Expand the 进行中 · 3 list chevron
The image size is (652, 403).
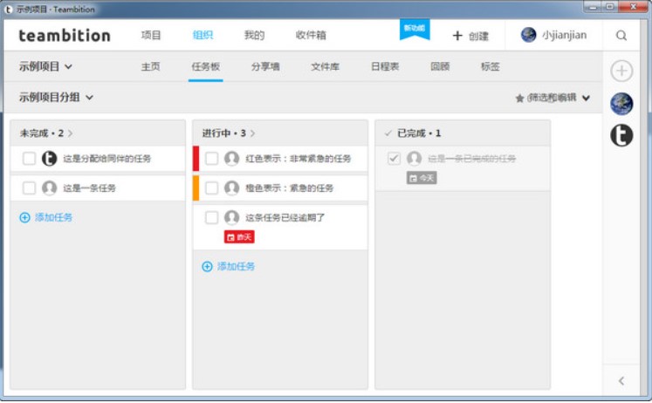pos(253,133)
